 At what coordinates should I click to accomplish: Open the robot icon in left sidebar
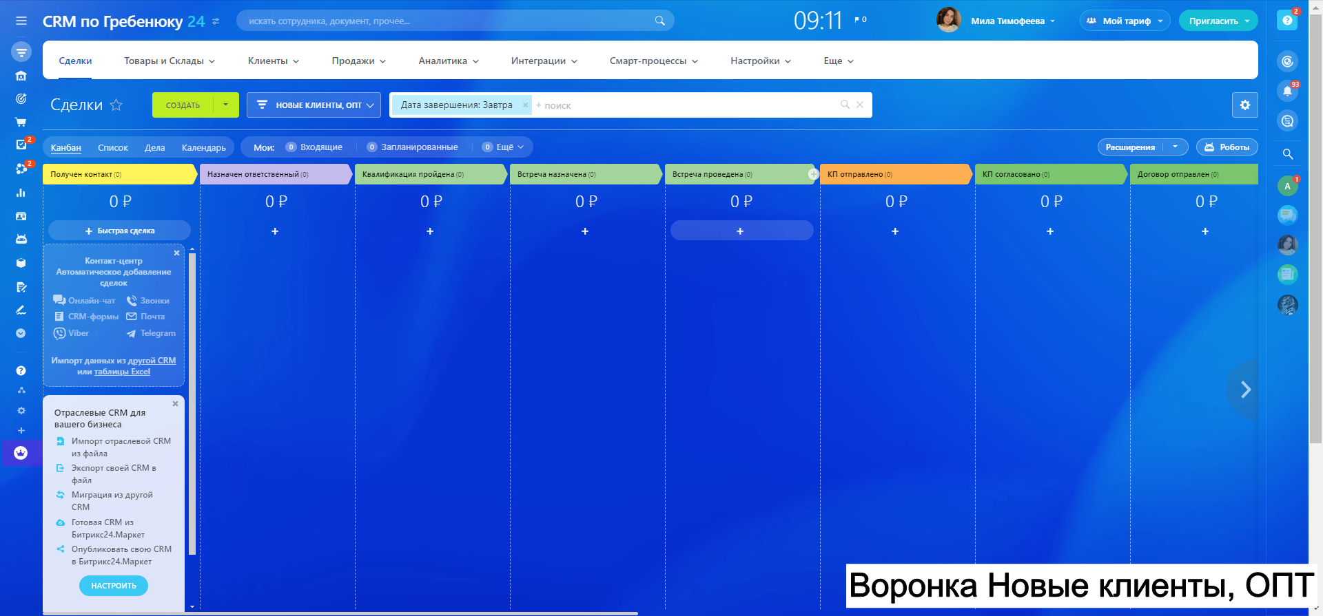[x=21, y=239]
